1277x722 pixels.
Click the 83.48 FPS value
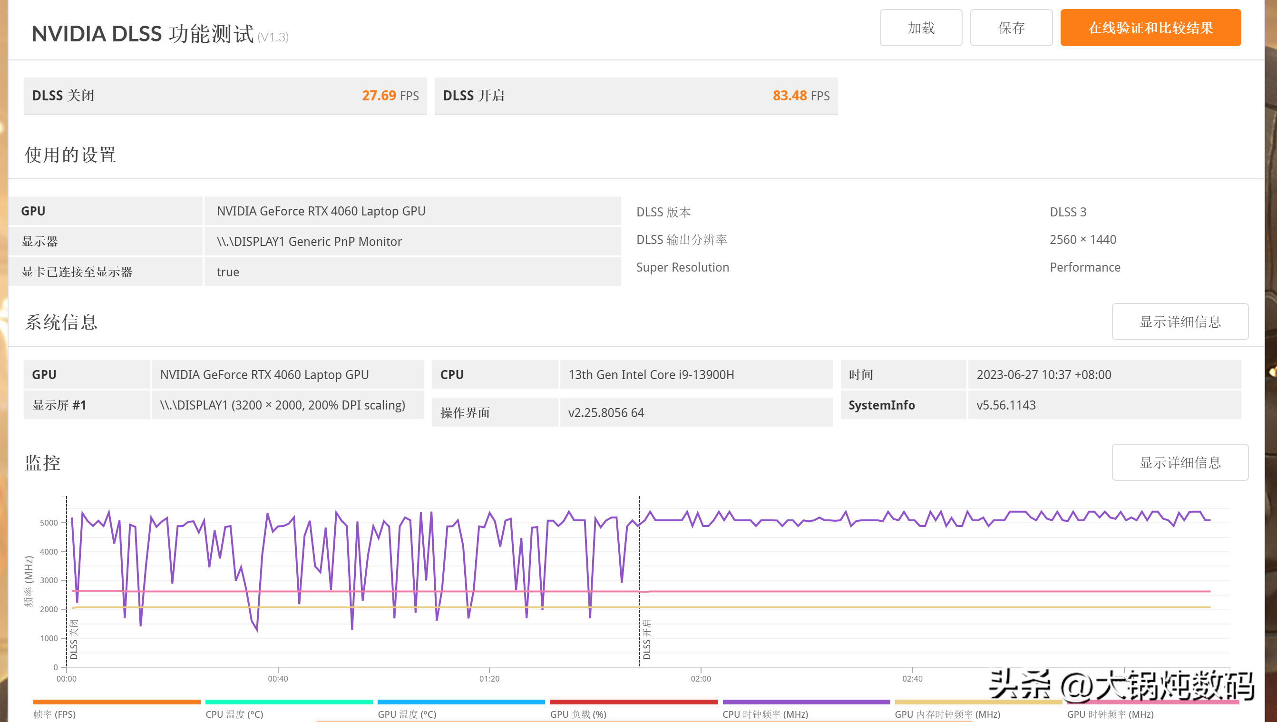pos(801,96)
